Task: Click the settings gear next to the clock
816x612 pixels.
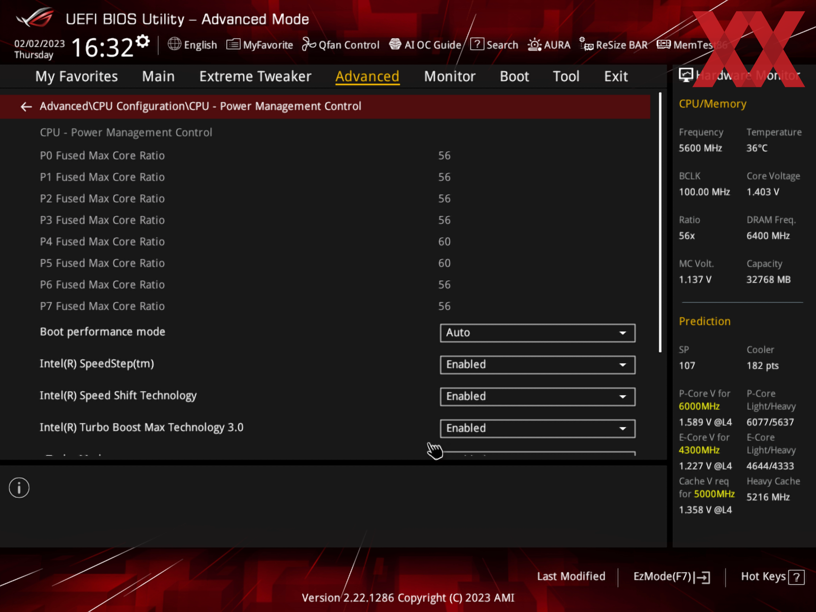Action: (x=143, y=41)
